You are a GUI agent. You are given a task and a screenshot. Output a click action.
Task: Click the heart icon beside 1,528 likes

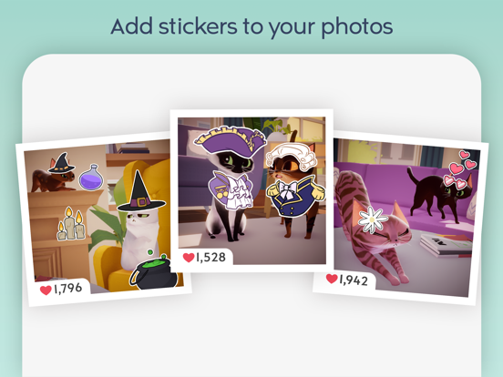point(189,257)
